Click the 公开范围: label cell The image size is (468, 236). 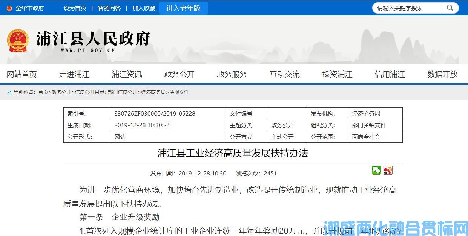[x=327, y=137]
